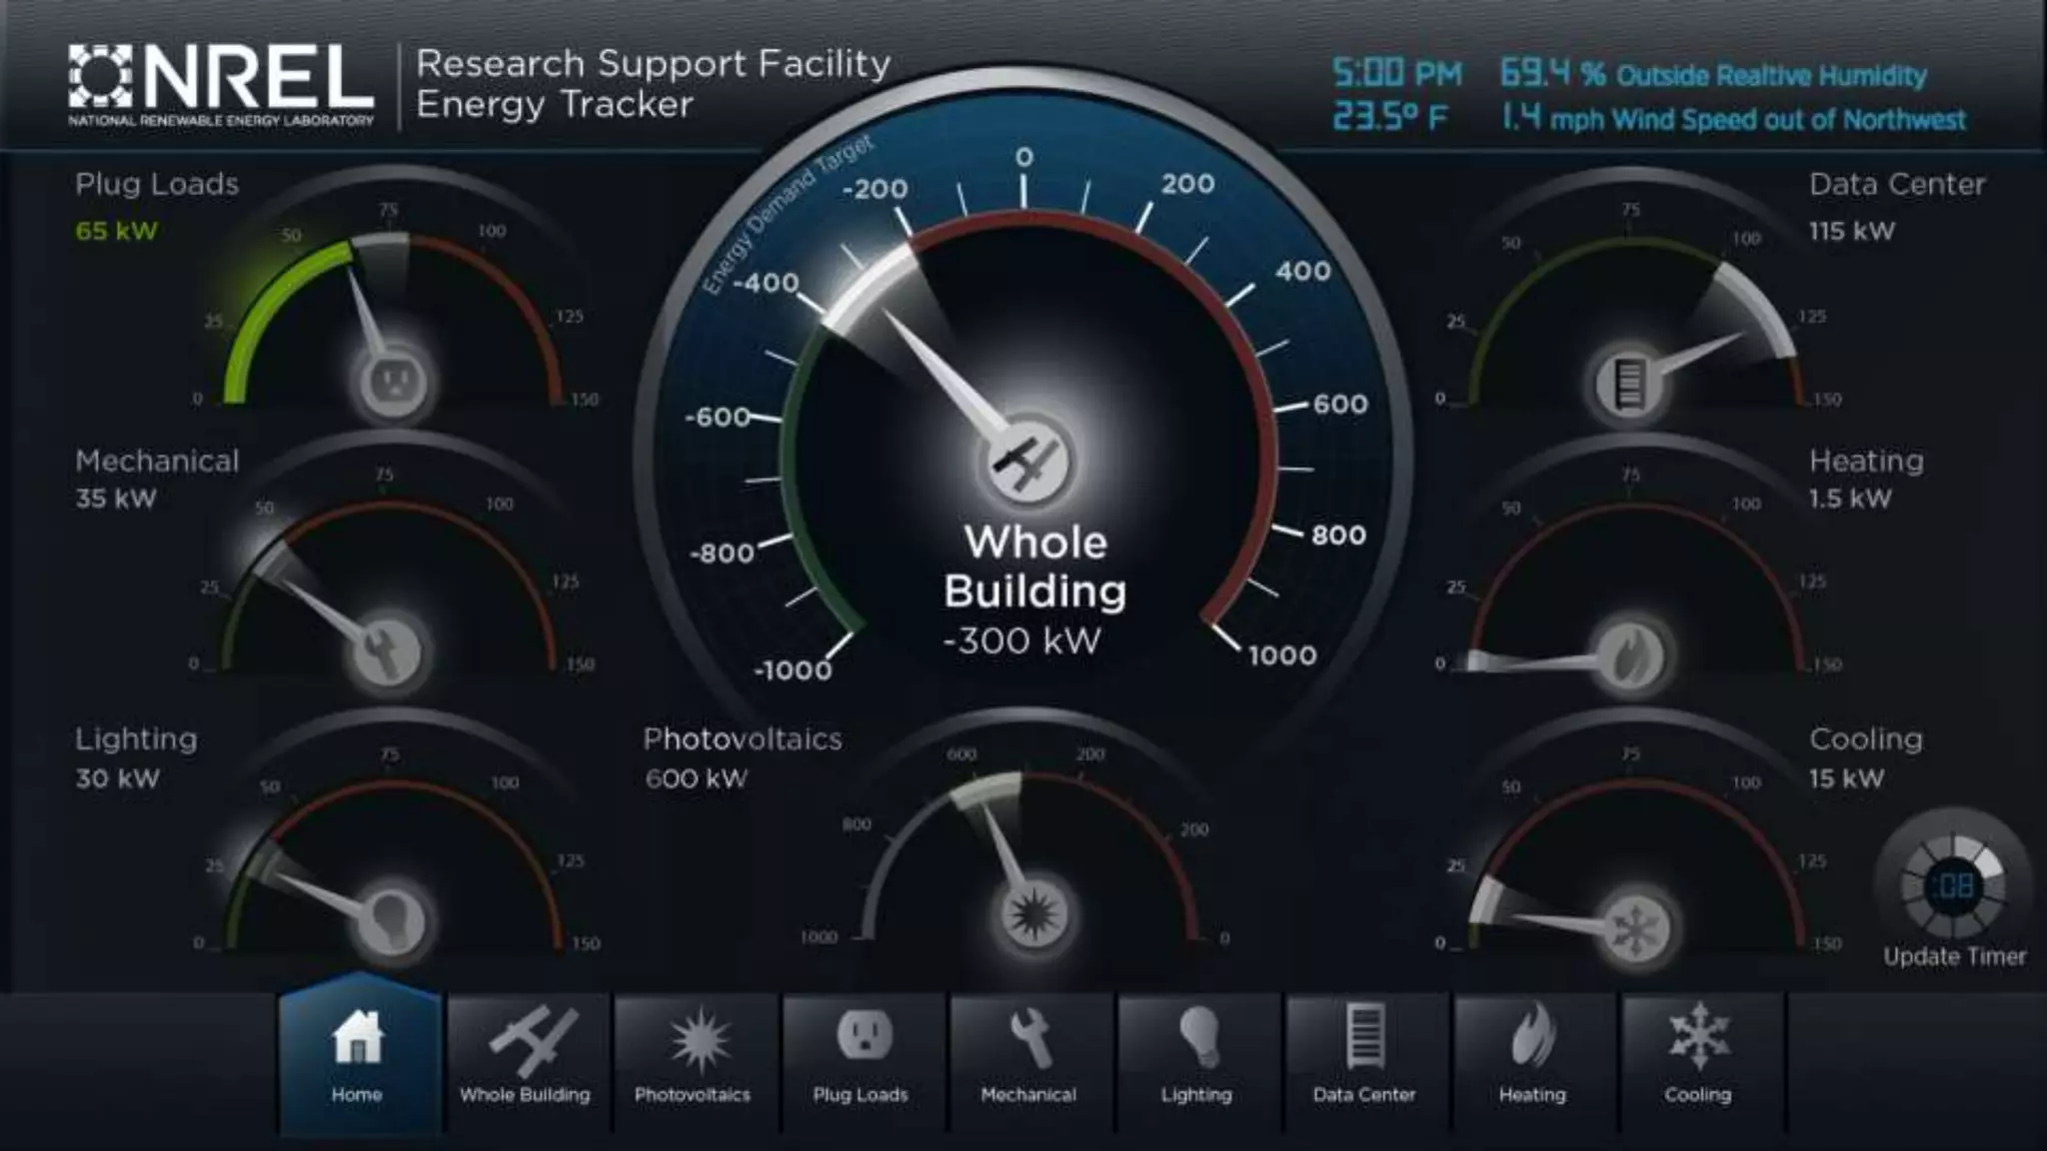Click the Plug Loads outlet gauge icon
The height and width of the screenshot is (1151, 2047).
[394, 381]
